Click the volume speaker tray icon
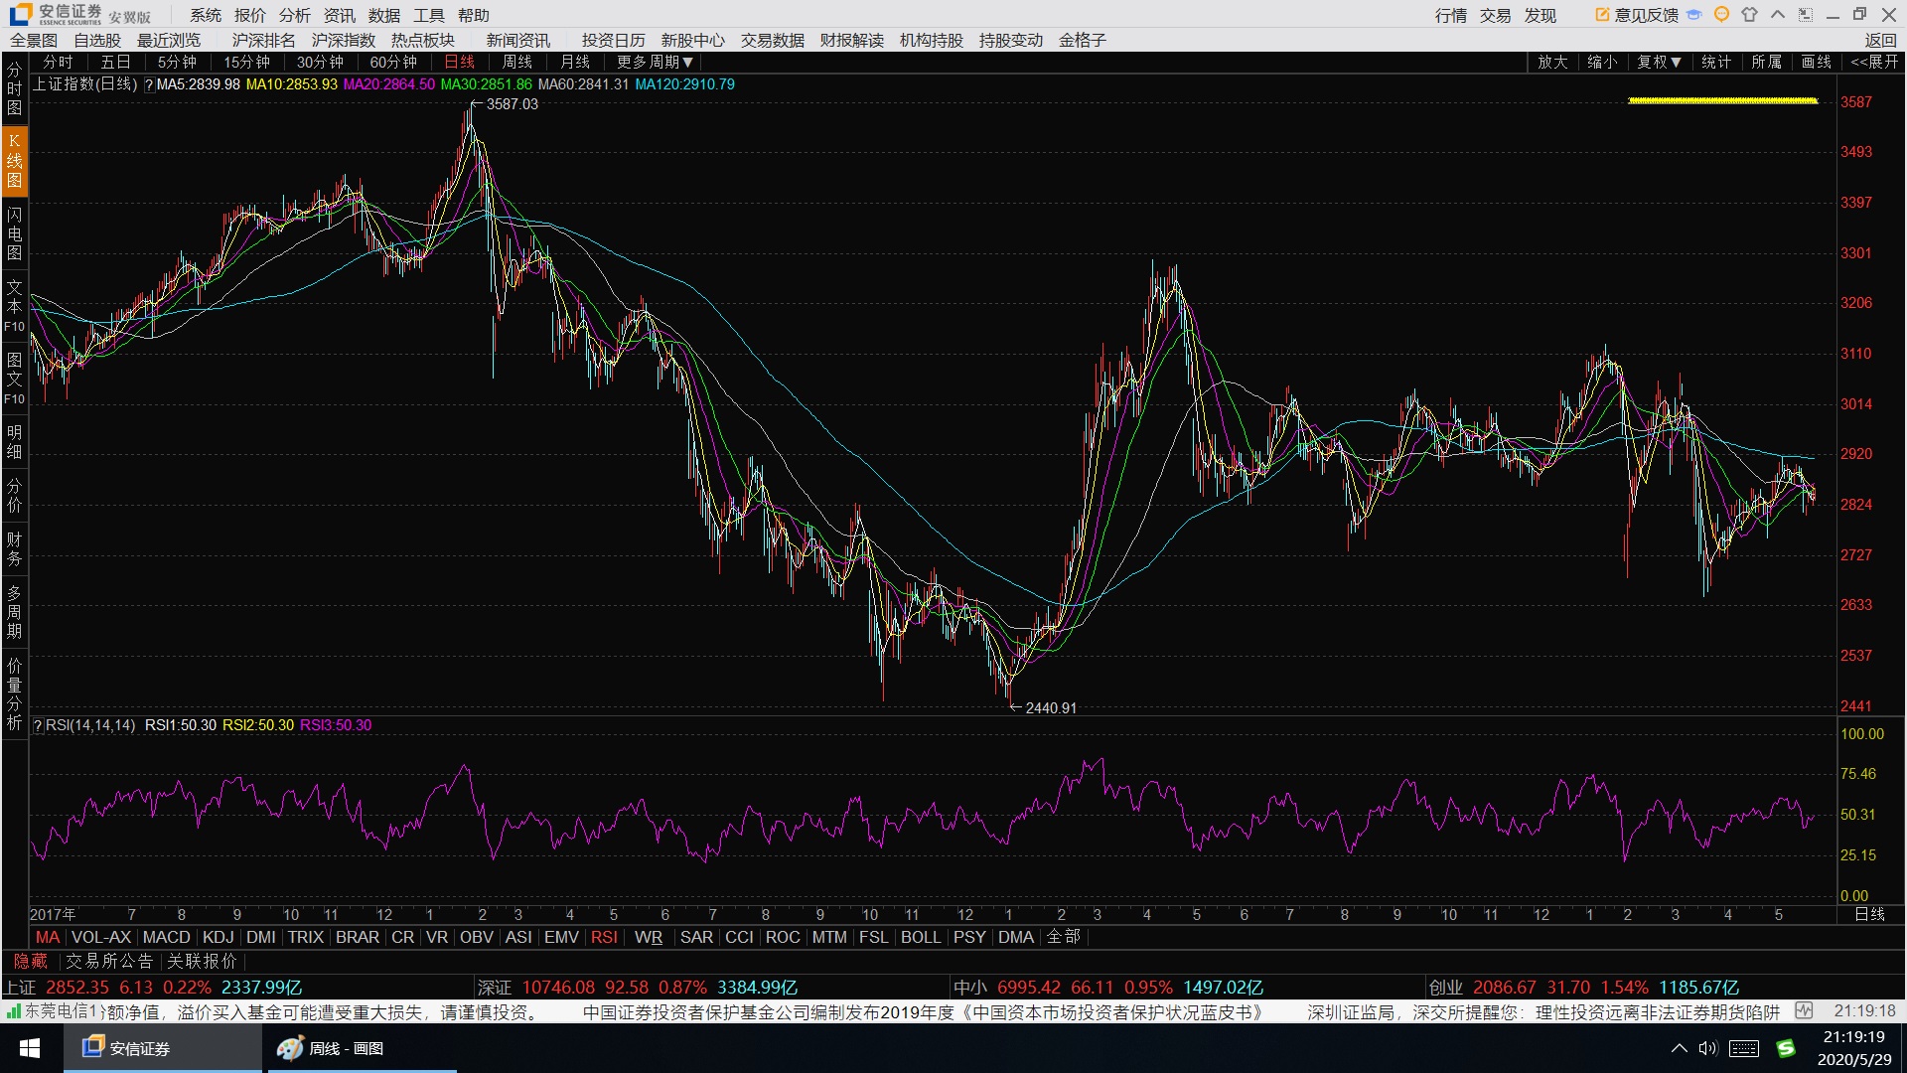The height and width of the screenshot is (1073, 1907). point(1708,1048)
